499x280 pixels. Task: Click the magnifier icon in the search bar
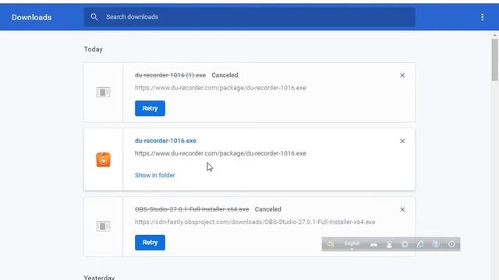pyautogui.click(x=94, y=17)
